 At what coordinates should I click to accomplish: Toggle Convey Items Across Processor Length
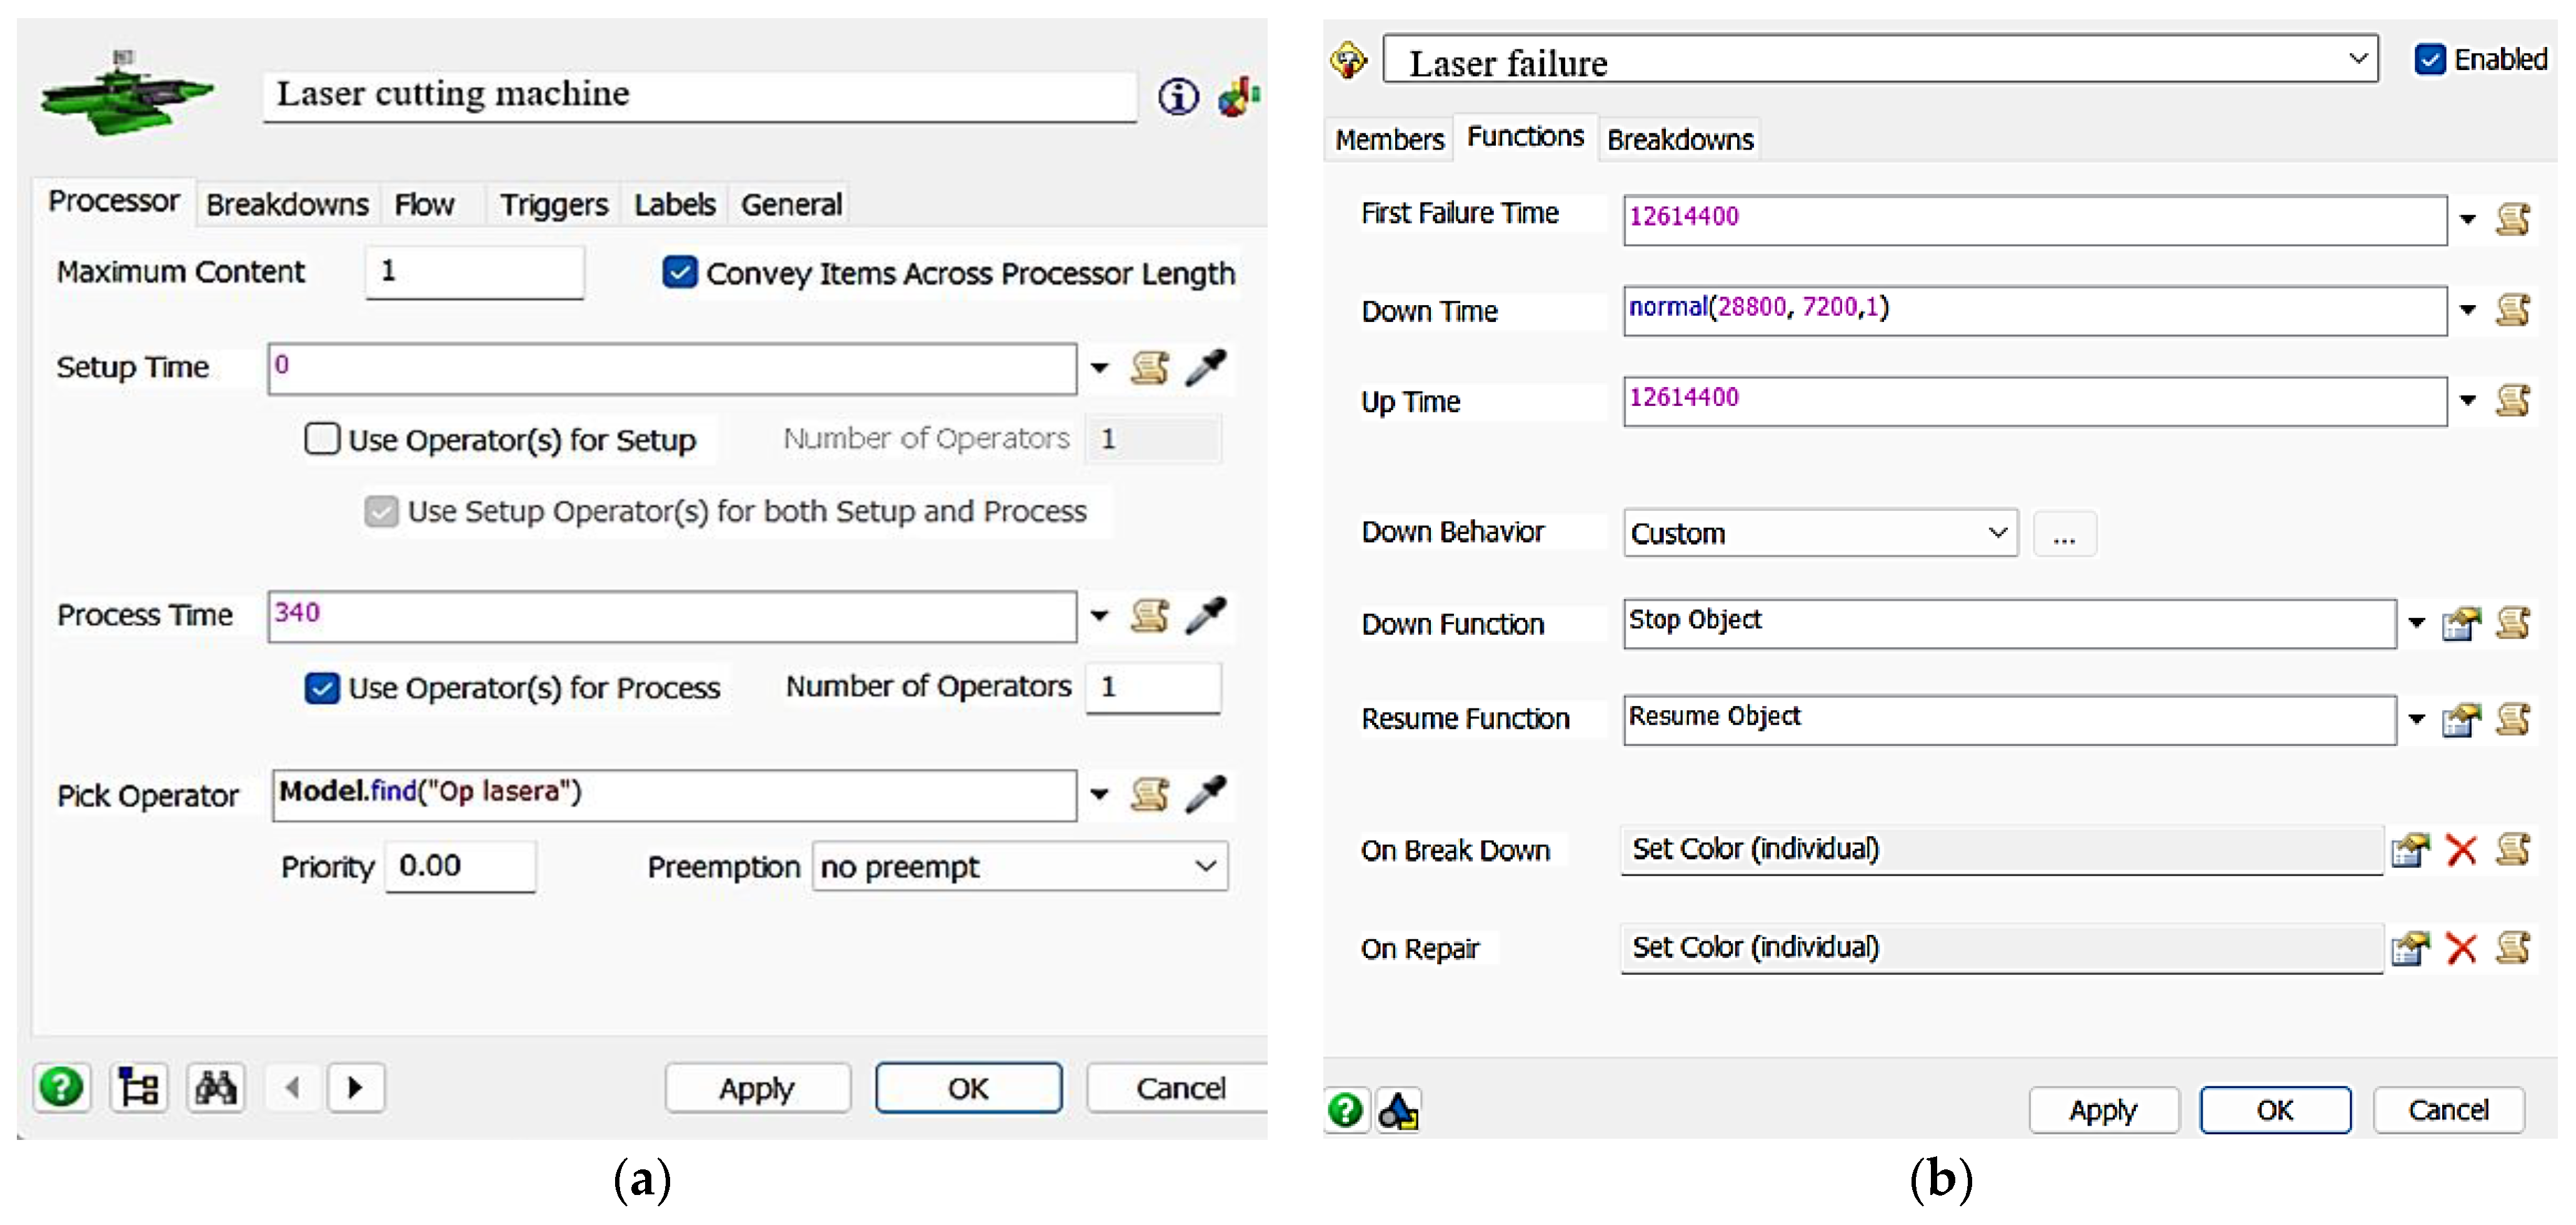click(x=680, y=272)
